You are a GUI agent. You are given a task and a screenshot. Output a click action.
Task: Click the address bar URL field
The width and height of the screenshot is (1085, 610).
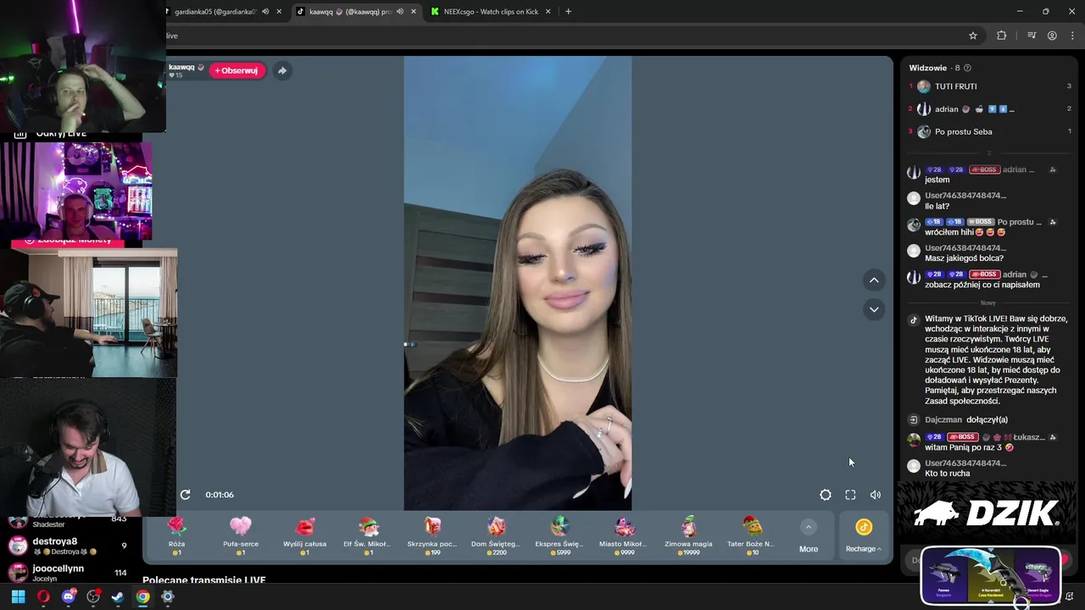click(x=559, y=36)
